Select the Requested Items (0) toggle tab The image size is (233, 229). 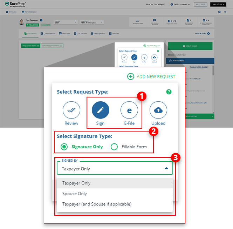click(x=30, y=46)
